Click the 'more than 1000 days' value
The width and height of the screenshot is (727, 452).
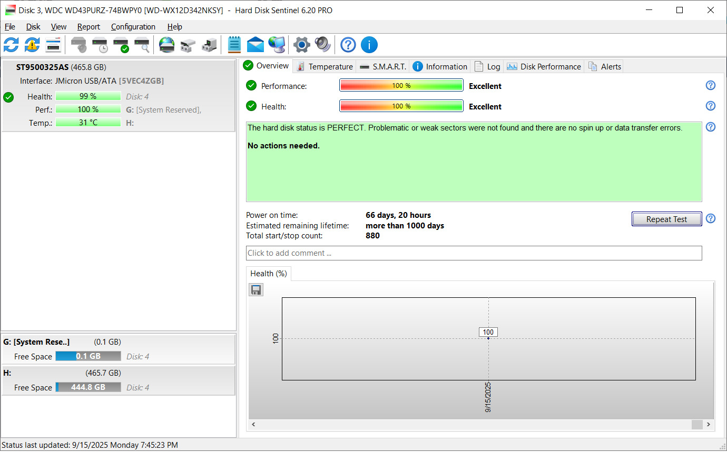[x=405, y=226]
